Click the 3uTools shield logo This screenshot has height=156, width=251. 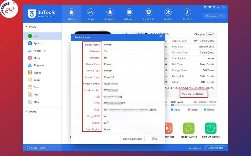click(32, 14)
